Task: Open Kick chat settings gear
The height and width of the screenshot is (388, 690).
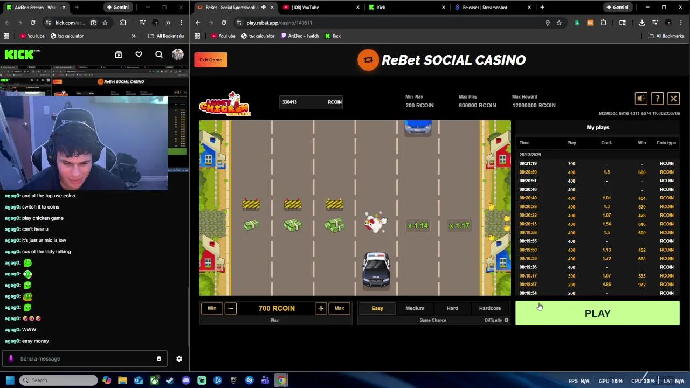Action: [x=179, y=358]
